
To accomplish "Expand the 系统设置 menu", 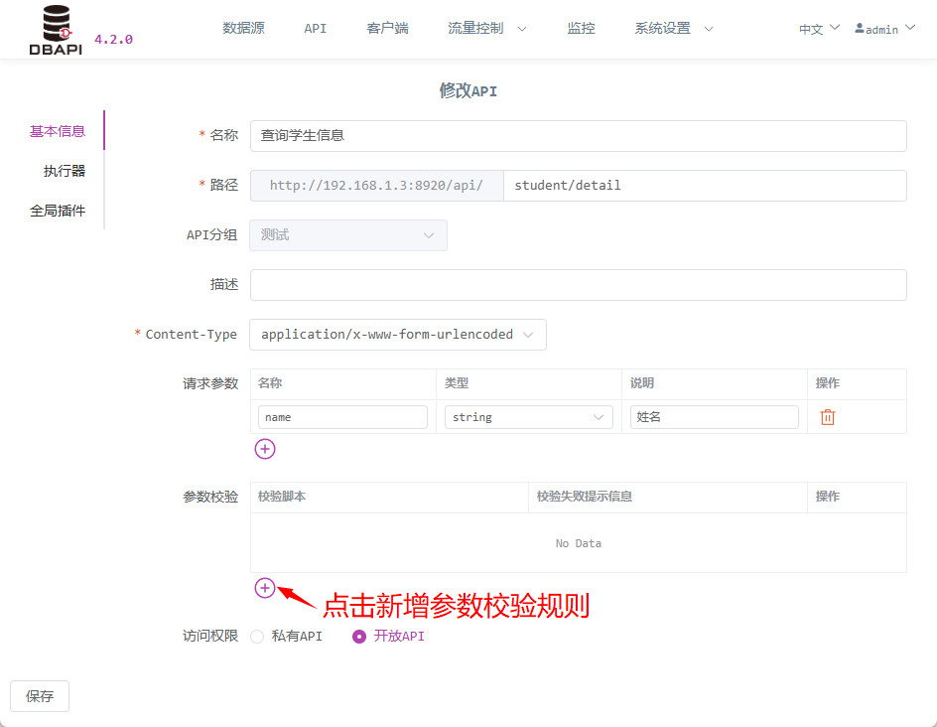I will point(673,28).
